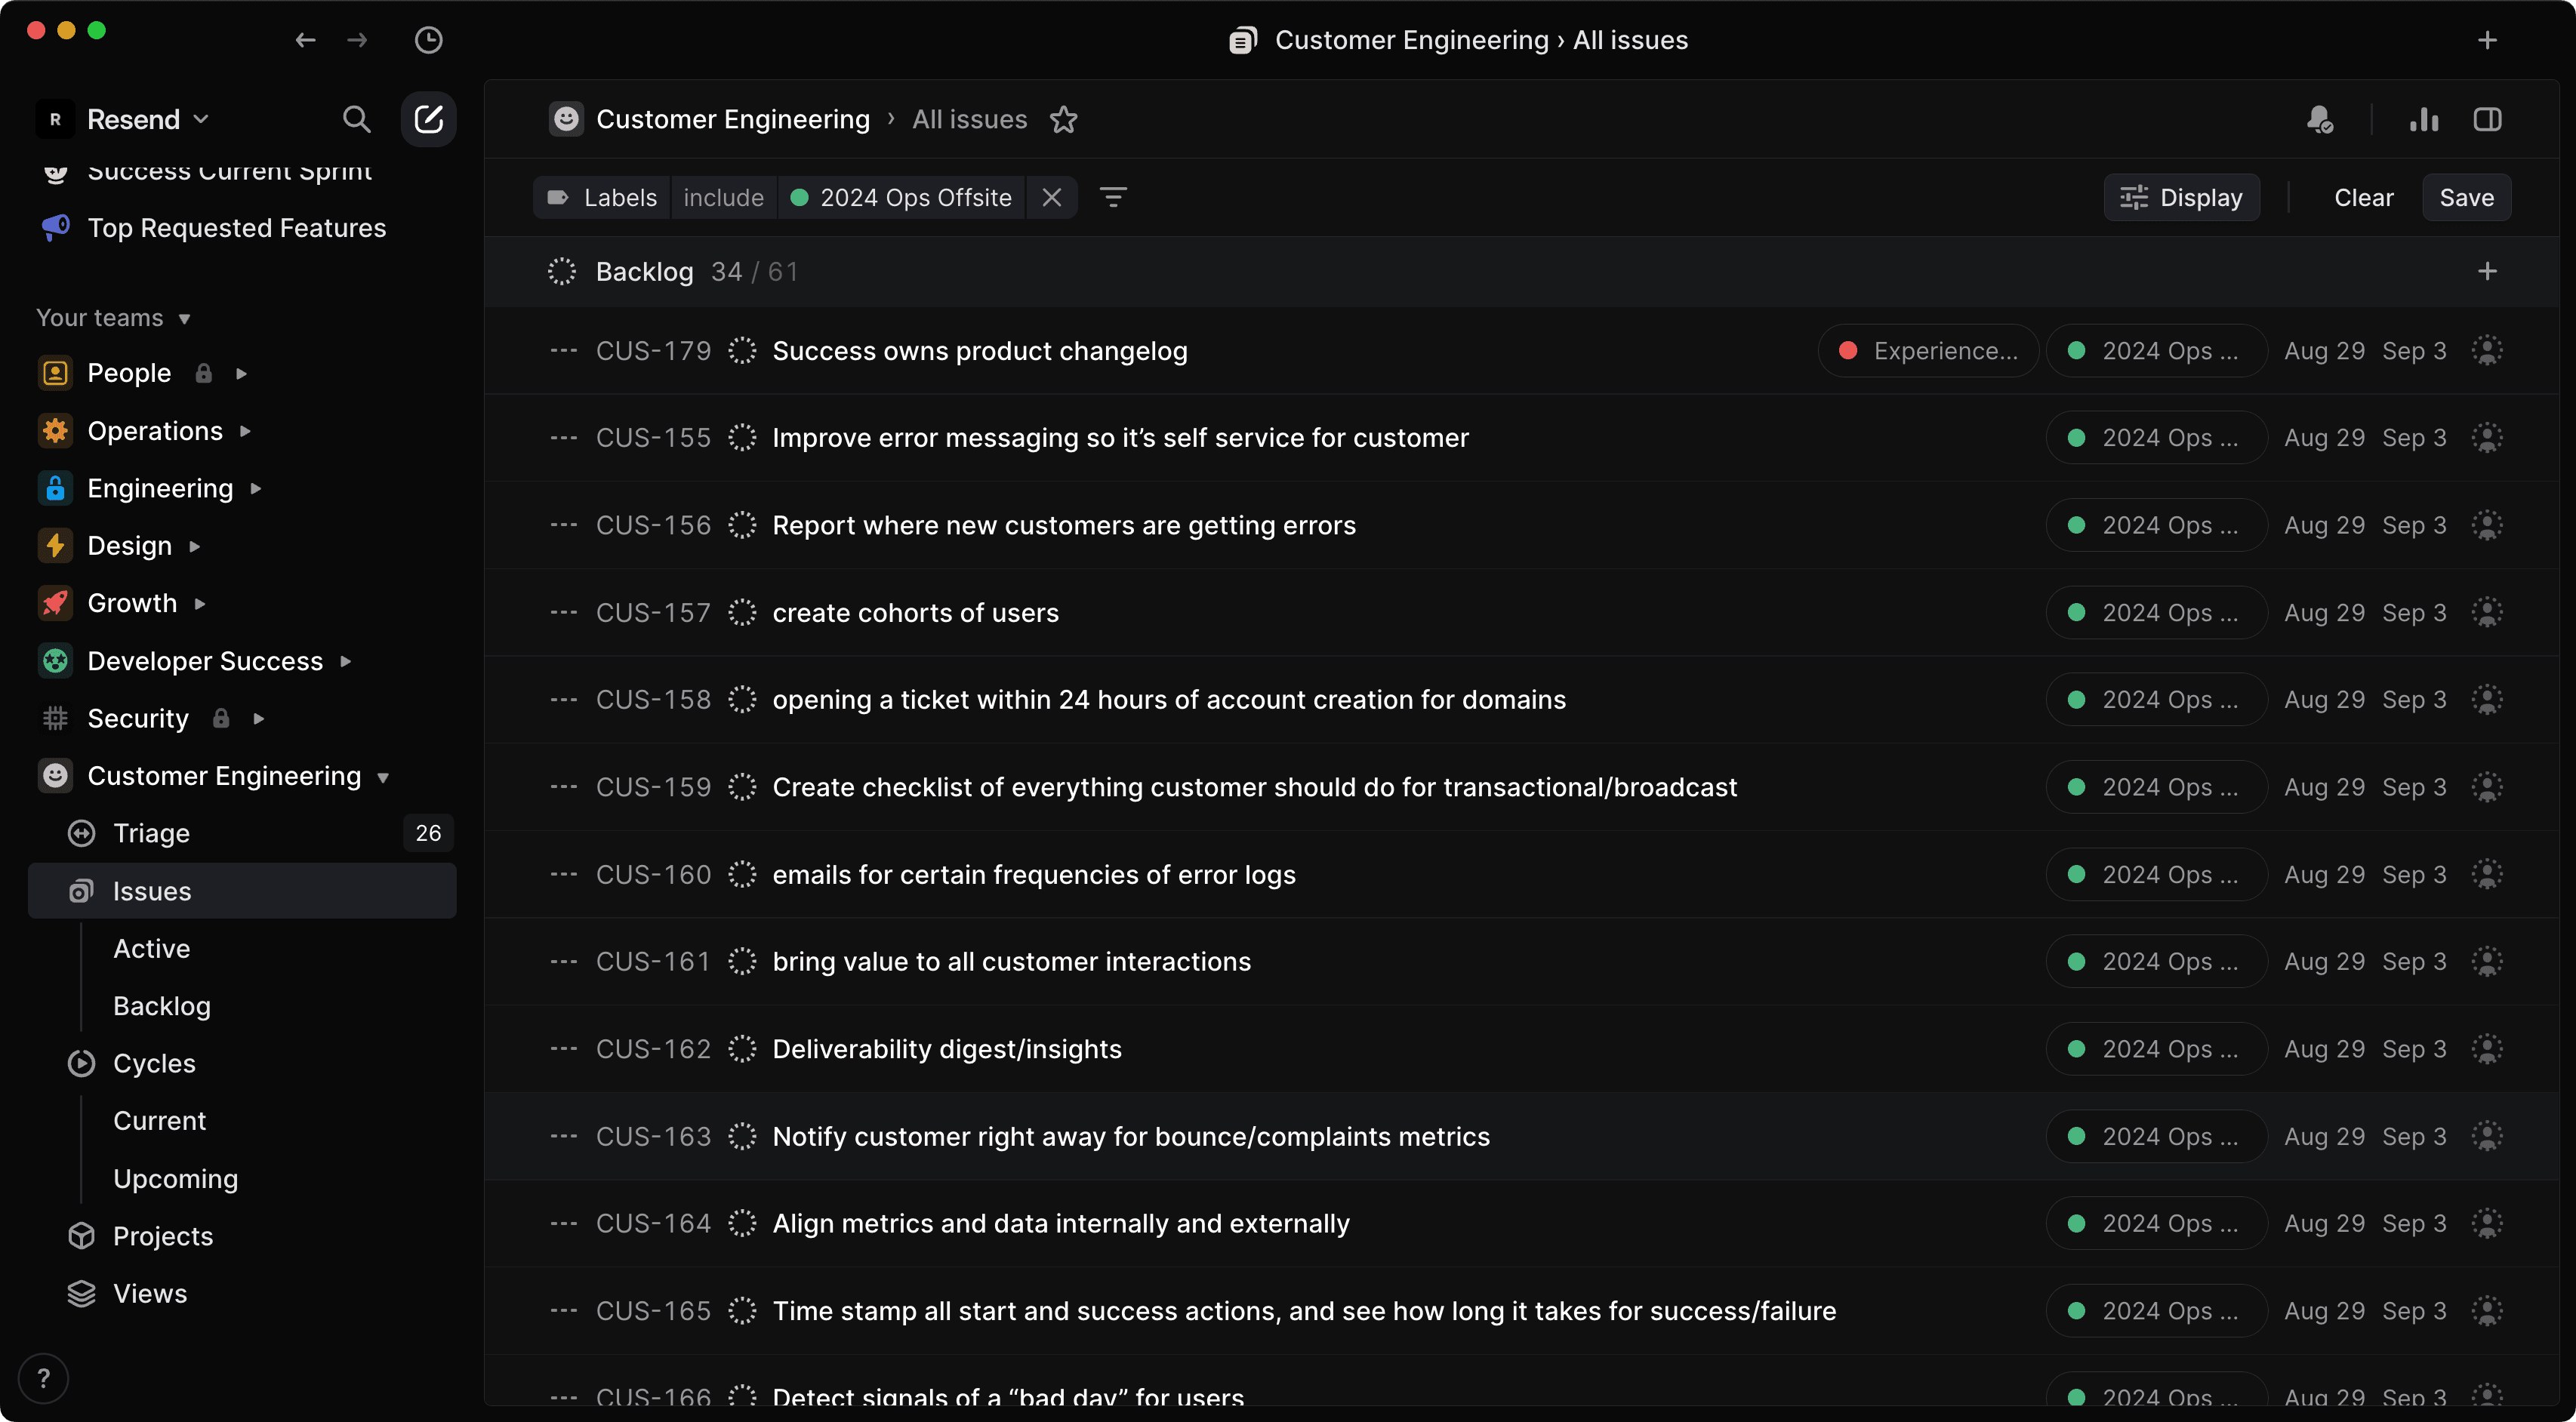
Task: Click the add filter icon
Action: (x=1113, y=197)
